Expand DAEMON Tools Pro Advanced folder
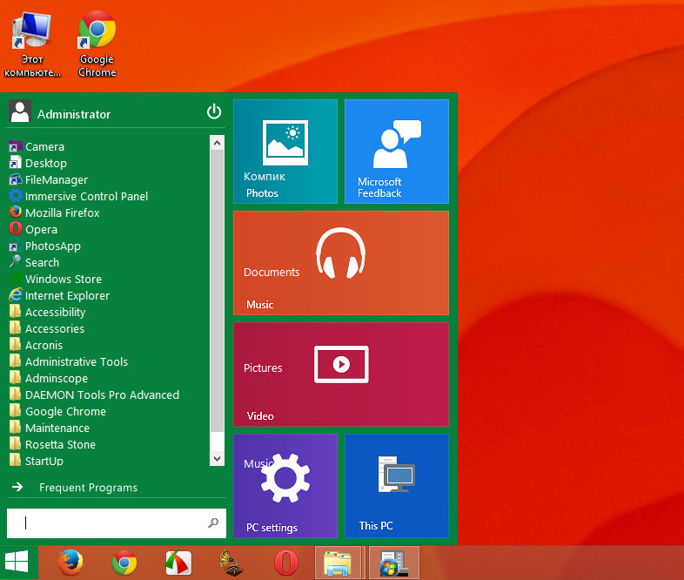The height and width of the screenshot is (580, 684). point(94,395)
